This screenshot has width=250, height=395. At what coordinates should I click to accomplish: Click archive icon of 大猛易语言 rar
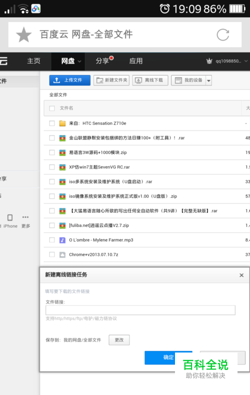pyautogui.click(x=62, y=211)
